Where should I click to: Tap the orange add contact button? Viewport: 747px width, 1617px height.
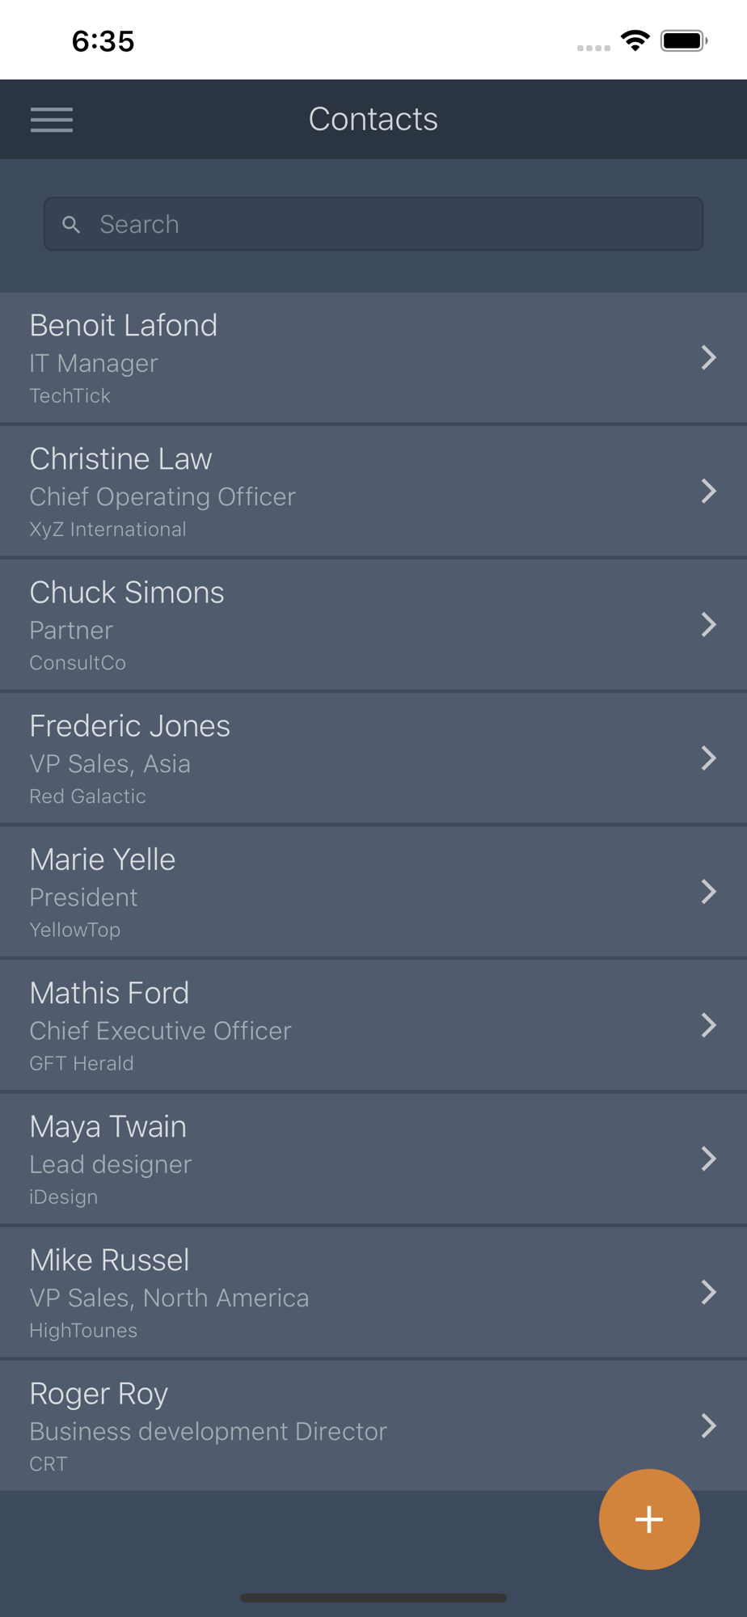(x=649, y=1519)
